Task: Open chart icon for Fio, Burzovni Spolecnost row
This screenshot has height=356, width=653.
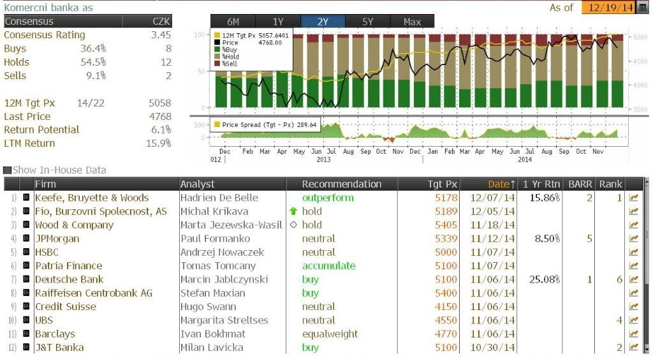Action: tap(633, 211)
